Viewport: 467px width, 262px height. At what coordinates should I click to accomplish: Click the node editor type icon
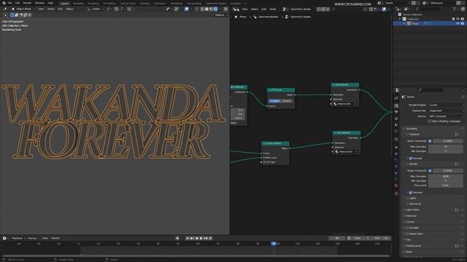point(236,9)
